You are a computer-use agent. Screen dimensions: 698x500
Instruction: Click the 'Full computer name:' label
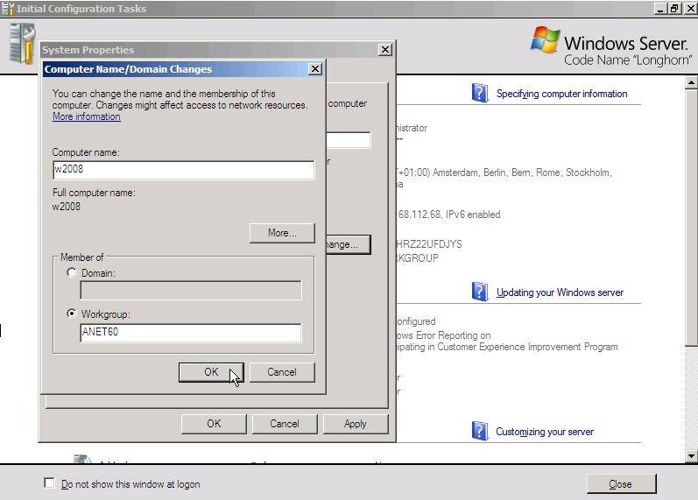pos(94,193)
